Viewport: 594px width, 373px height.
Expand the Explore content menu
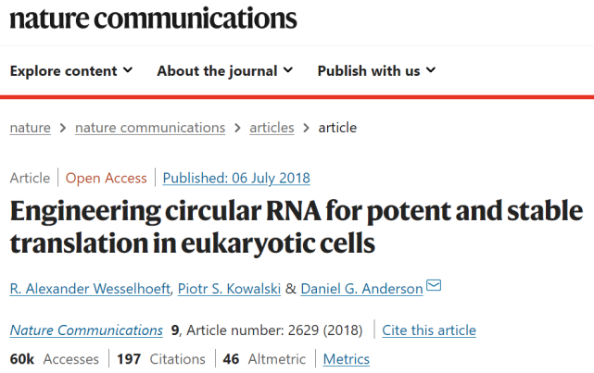[71, 71]
